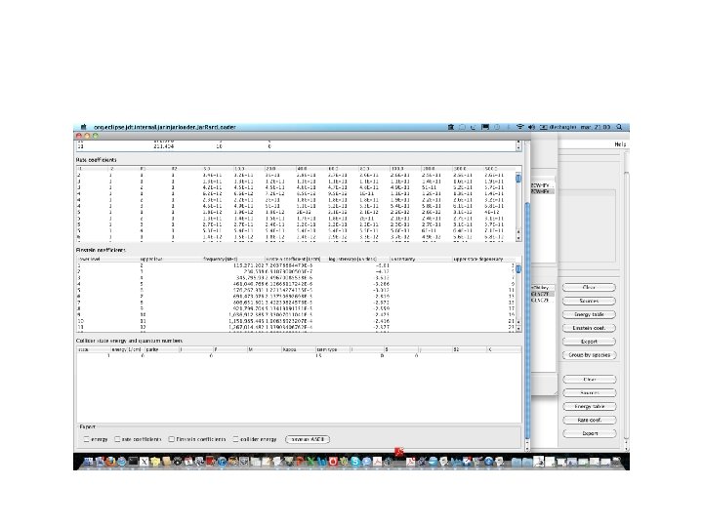The image size is (703, 527).
Task: Click uncertainty column header
Action: click(421, 259)
